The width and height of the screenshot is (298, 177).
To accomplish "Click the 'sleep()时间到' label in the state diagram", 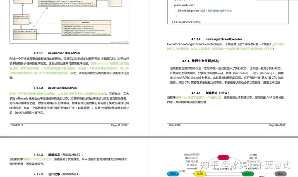I will coord(192,155).
